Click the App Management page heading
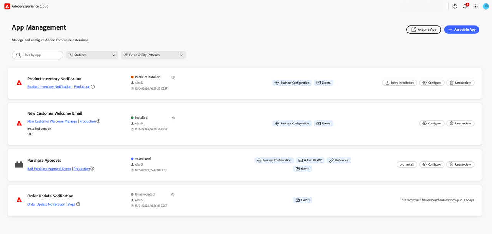Viewport: 492px width, 234px height. (x=39, y=28)
